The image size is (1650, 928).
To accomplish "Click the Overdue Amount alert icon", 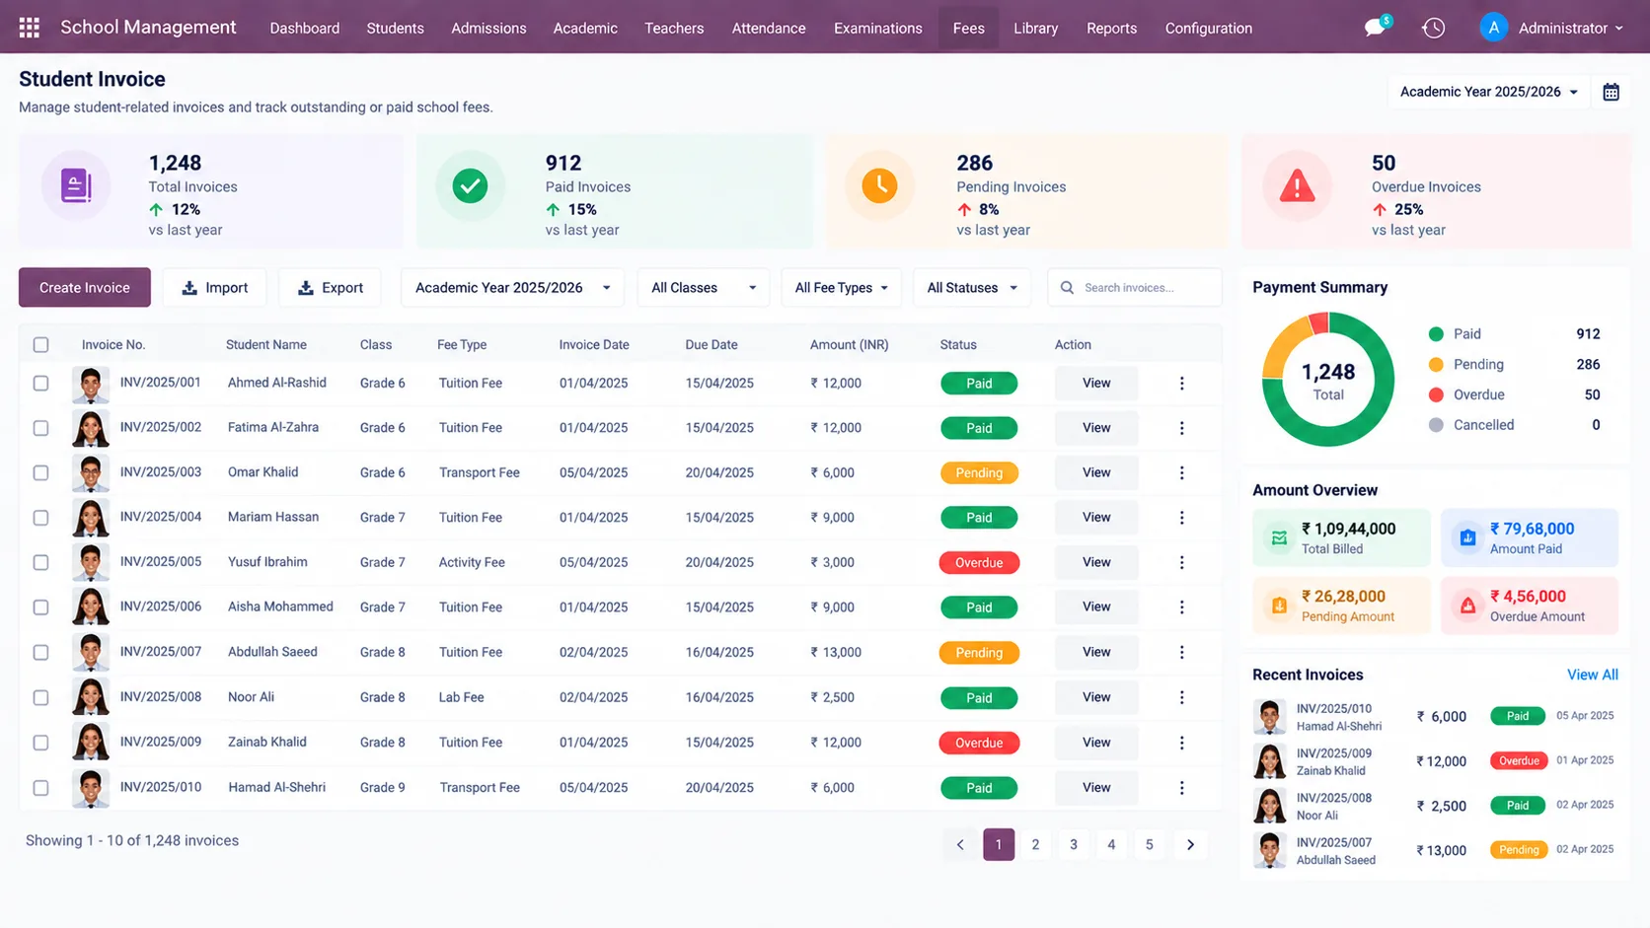I will 1467,606.
